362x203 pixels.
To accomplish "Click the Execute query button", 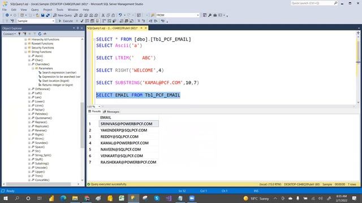I will pos(66,21).
